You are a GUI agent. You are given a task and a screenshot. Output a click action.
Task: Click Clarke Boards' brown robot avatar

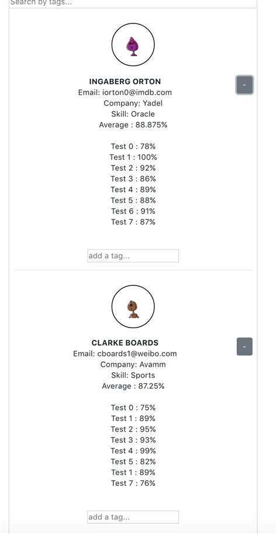[133, 306]
